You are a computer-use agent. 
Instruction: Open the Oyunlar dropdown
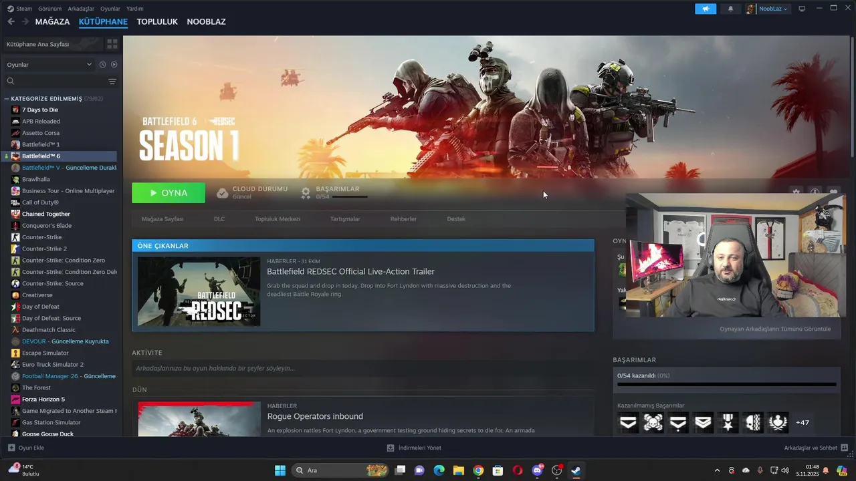49,65
